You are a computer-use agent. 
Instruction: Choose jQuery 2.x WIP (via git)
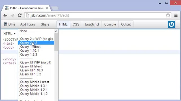tap(36, 39)
